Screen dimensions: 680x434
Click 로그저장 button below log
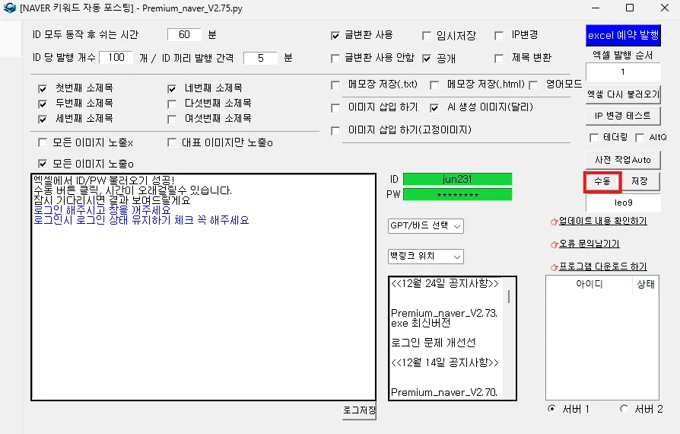click(359, 410)
